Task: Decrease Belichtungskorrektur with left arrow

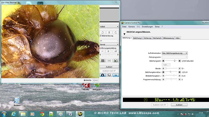Action: coord(163,72)
